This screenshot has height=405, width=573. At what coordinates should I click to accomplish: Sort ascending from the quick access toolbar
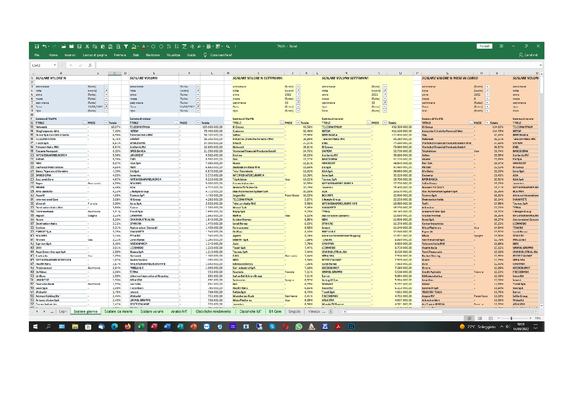pos(169,46)
